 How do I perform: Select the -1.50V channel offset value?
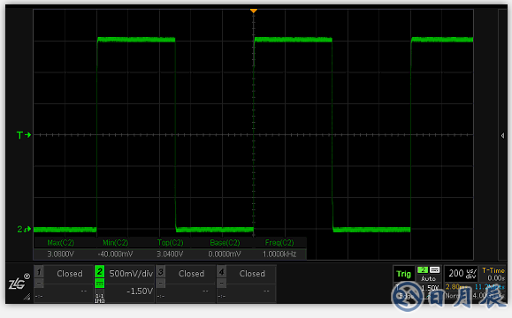pyautogui.click(x=140, y=291)
